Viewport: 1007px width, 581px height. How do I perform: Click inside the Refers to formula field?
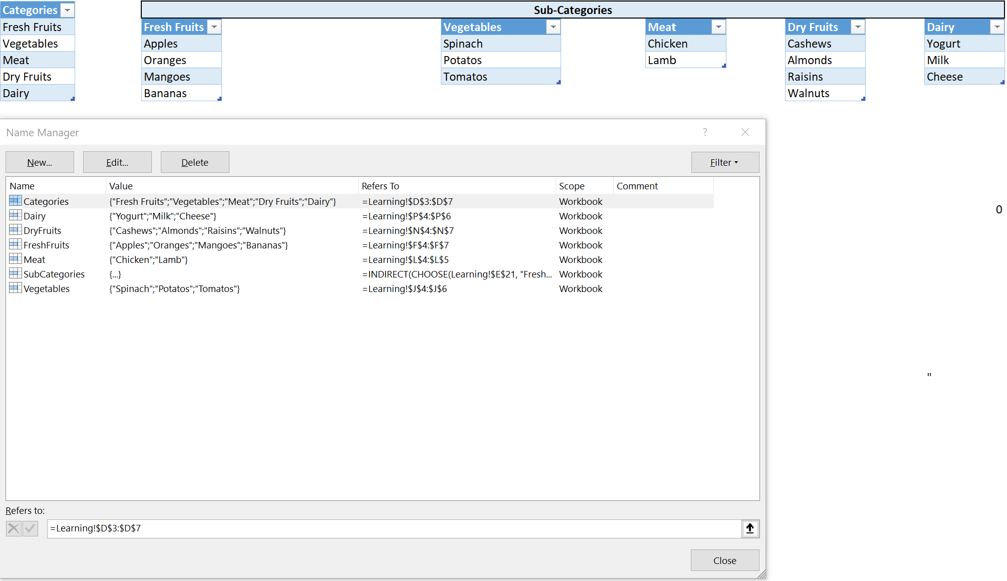(x=391, y=528)
